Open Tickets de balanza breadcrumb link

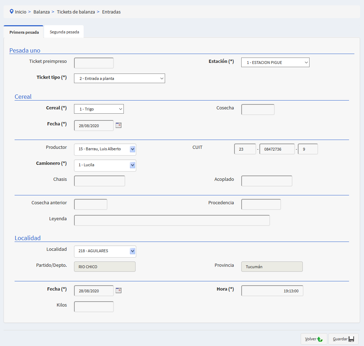[76, 12]
